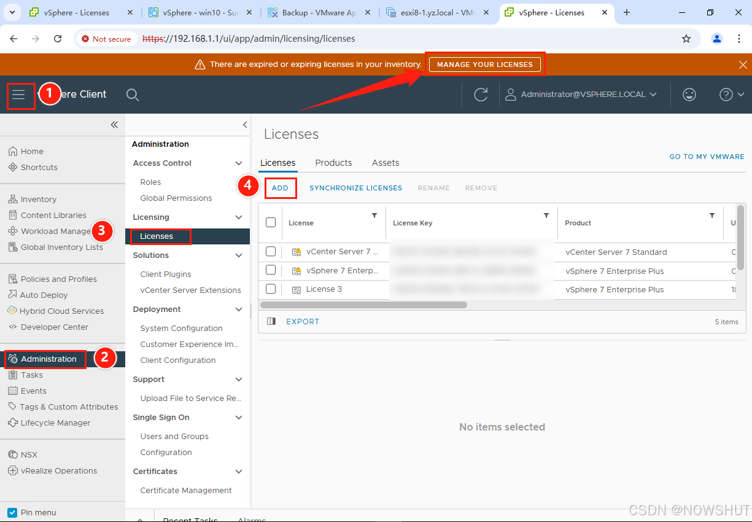The image size is (752, 522).
Task: Check the License 3 row checkbox
Action: coord(271,288)
